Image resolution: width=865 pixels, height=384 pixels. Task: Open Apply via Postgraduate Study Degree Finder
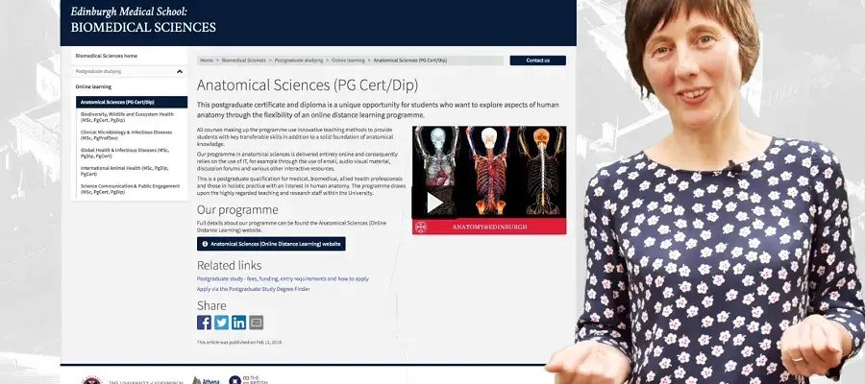tap(253, 289)
